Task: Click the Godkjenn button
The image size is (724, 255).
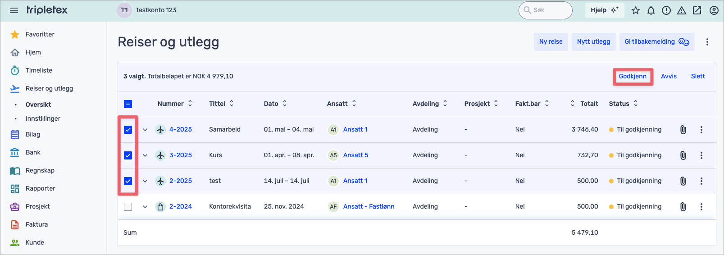Action: tap(633, 77)
